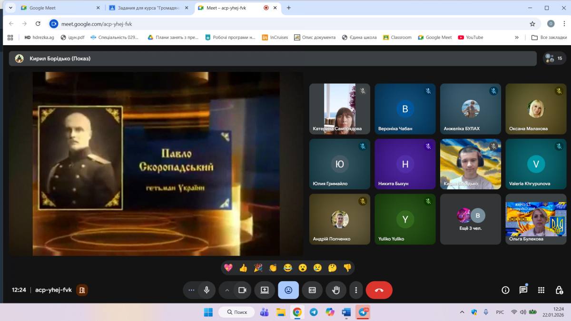The image size is (571, 321).
Task: Open audio settings dots beside microphone
Action: coord(191,290)
